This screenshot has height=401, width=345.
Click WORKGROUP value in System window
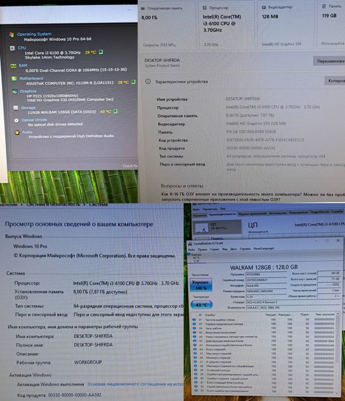[88, 362]
